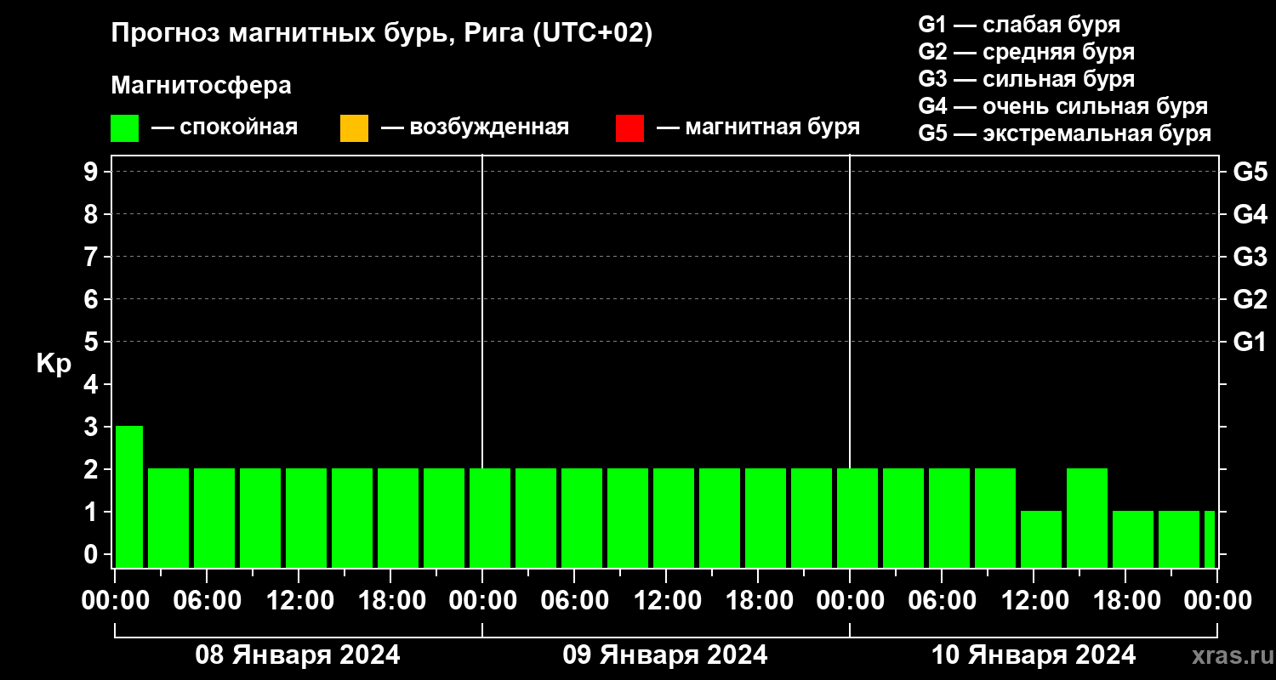Image resolution: width=1276 pixels, height=680 pixels.
Task: Click the '09 Января 2024' date label
Action: 665,655
